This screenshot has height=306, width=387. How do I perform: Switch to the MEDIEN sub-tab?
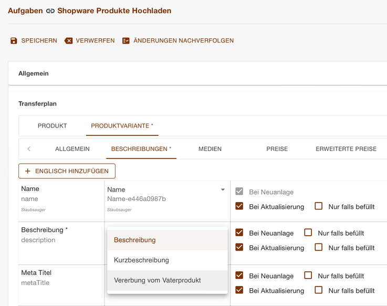pyautogui.click(x=210, y=149)
